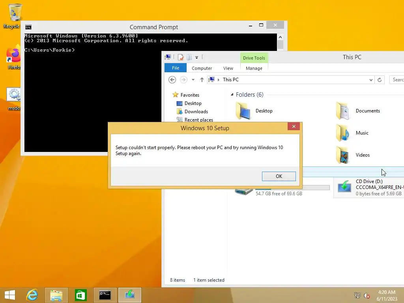This screenshot has height=303, width=404.
Task: Refresh the This PC view
Action: (380, 80)
